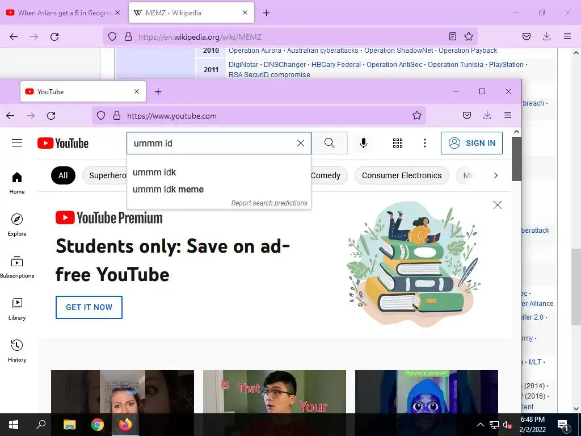Select the Comedy filter chip
This screenshot has width=581, height=436.
pyautogui.click(x=329, y=175)
